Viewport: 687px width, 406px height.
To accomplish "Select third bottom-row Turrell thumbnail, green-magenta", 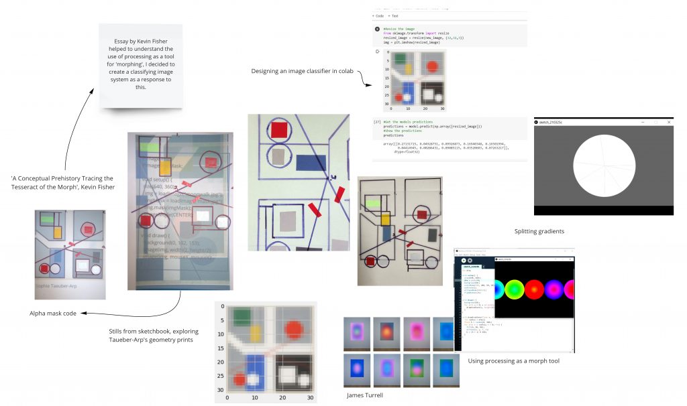I will pos(417,370).
